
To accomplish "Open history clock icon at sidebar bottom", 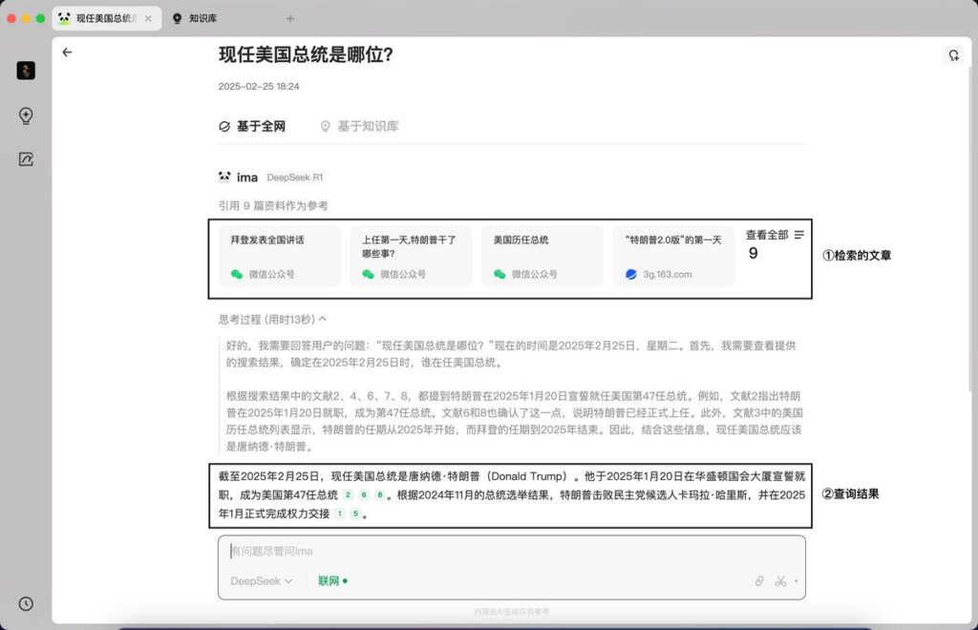I will click(x=26, y=603).
